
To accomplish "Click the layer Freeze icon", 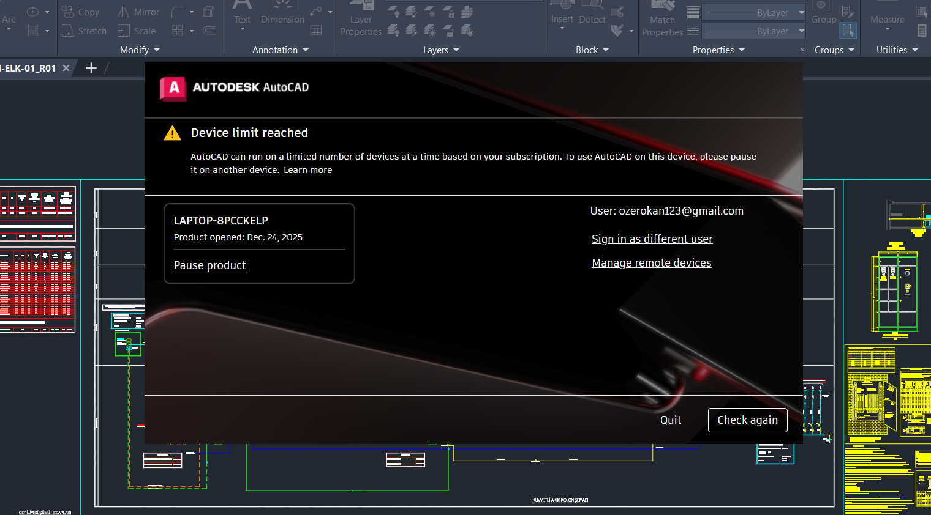I will pos(430,12).
